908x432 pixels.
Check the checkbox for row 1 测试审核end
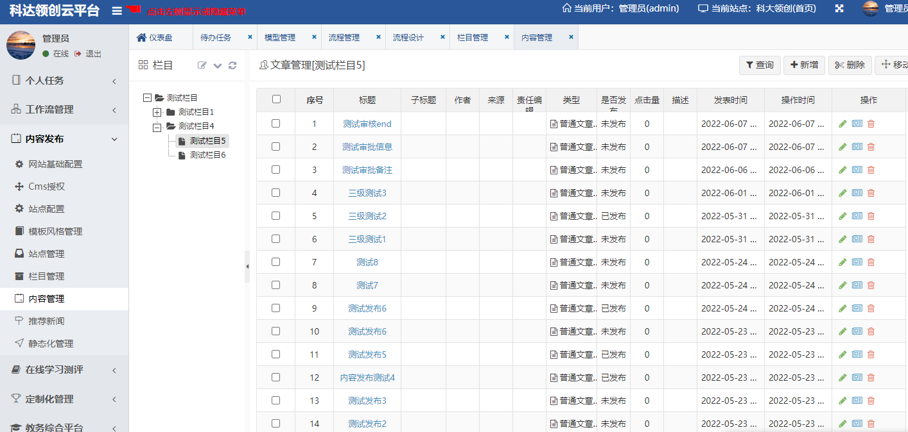(x=276, y=124)
